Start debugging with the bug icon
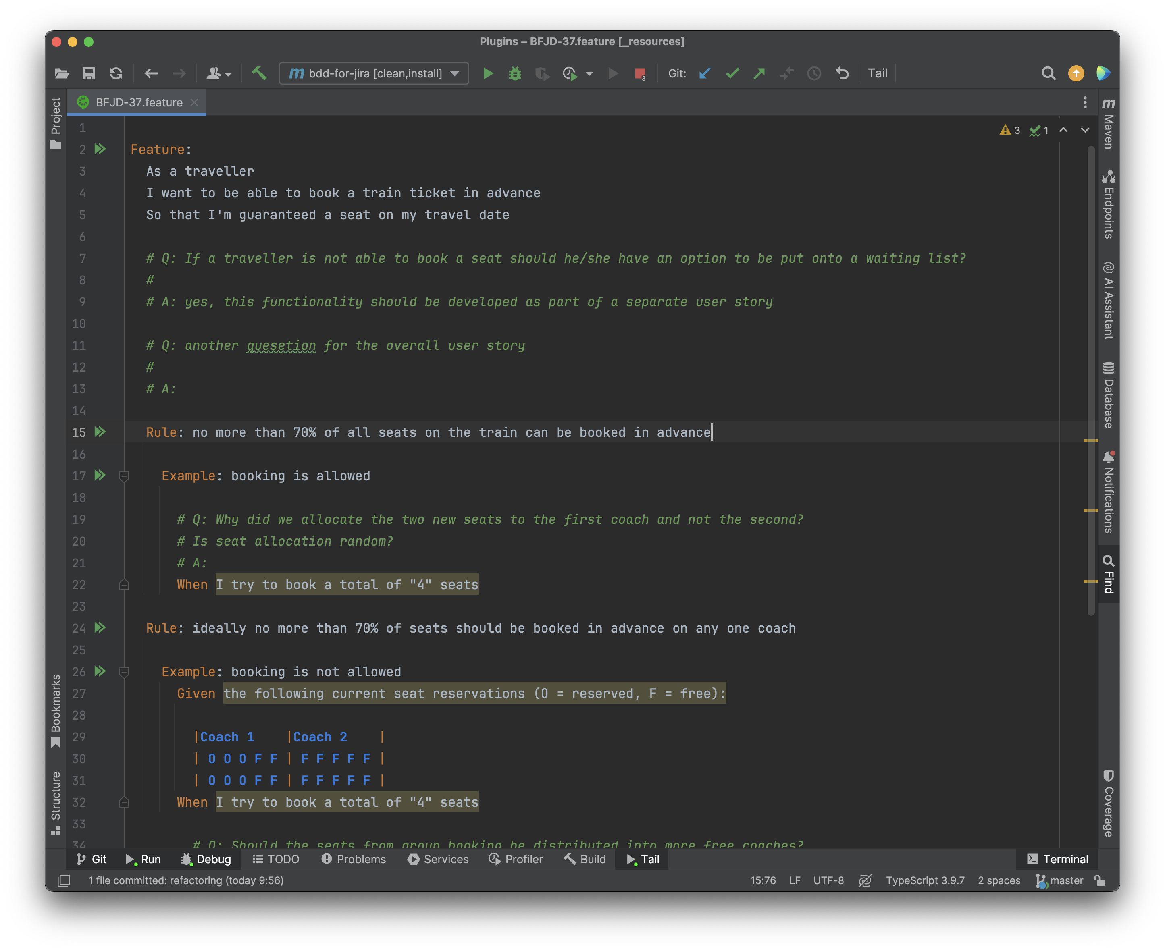The image size is (1165, 951). pyautogui.click(x=515, y=73)
